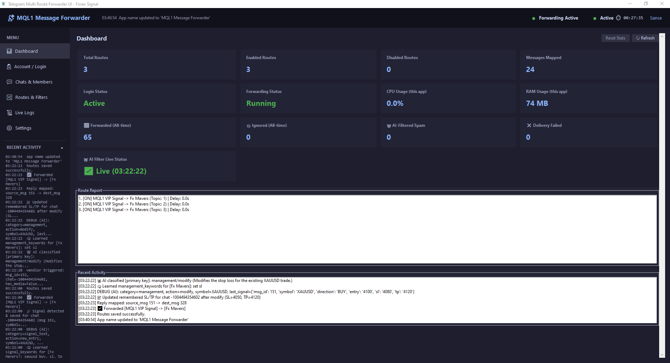The width and height of the screenshot is (670, 363).
Task: Click the sidebar Signal detected & saved entry
Action: (35, 318)
